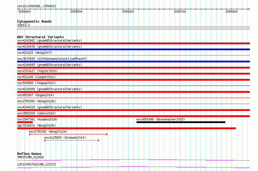Image resolution: width=258 pixels, height=171 pixels.
Task: Open the nsv4242482 gnomAD variant label
Action: point(50,40)
